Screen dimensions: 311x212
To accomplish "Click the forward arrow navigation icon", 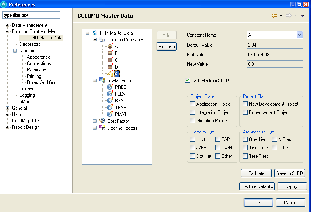I will pos(289,16).
